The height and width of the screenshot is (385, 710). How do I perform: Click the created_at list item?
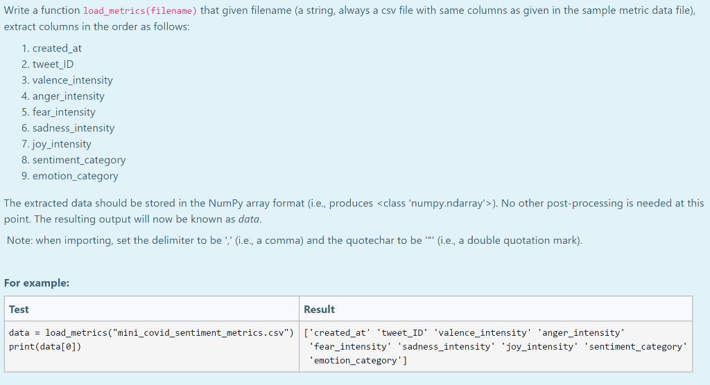pos(57,48)
